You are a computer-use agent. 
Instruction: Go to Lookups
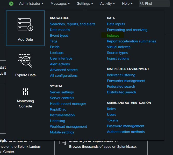click(57, 53)
